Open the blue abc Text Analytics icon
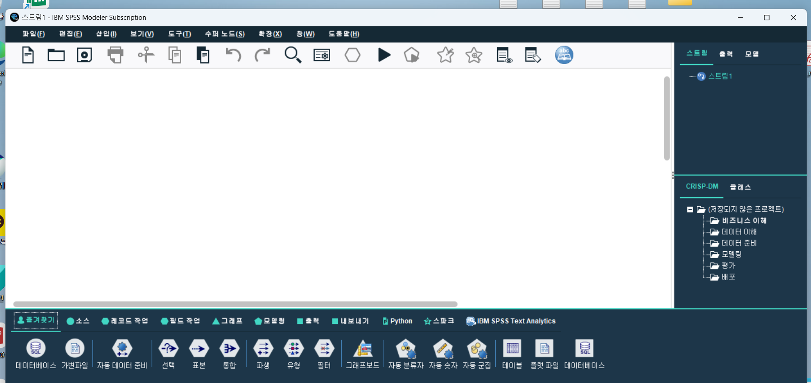Screen dimensions: 811x383 (564, 55)
